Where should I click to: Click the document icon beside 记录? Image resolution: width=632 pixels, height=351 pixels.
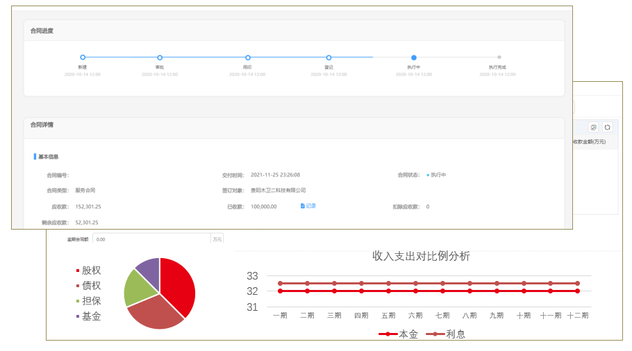click(303, 206)
